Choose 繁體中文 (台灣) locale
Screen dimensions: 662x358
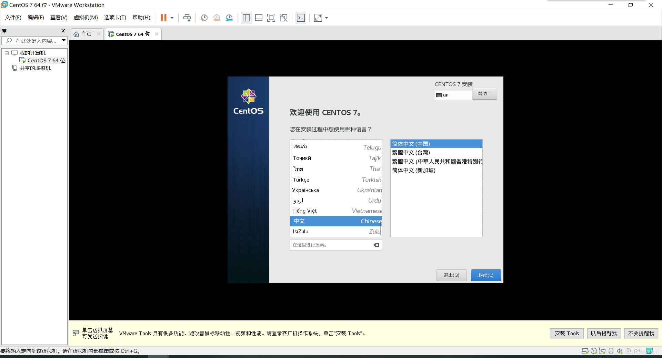pos(436,153)
